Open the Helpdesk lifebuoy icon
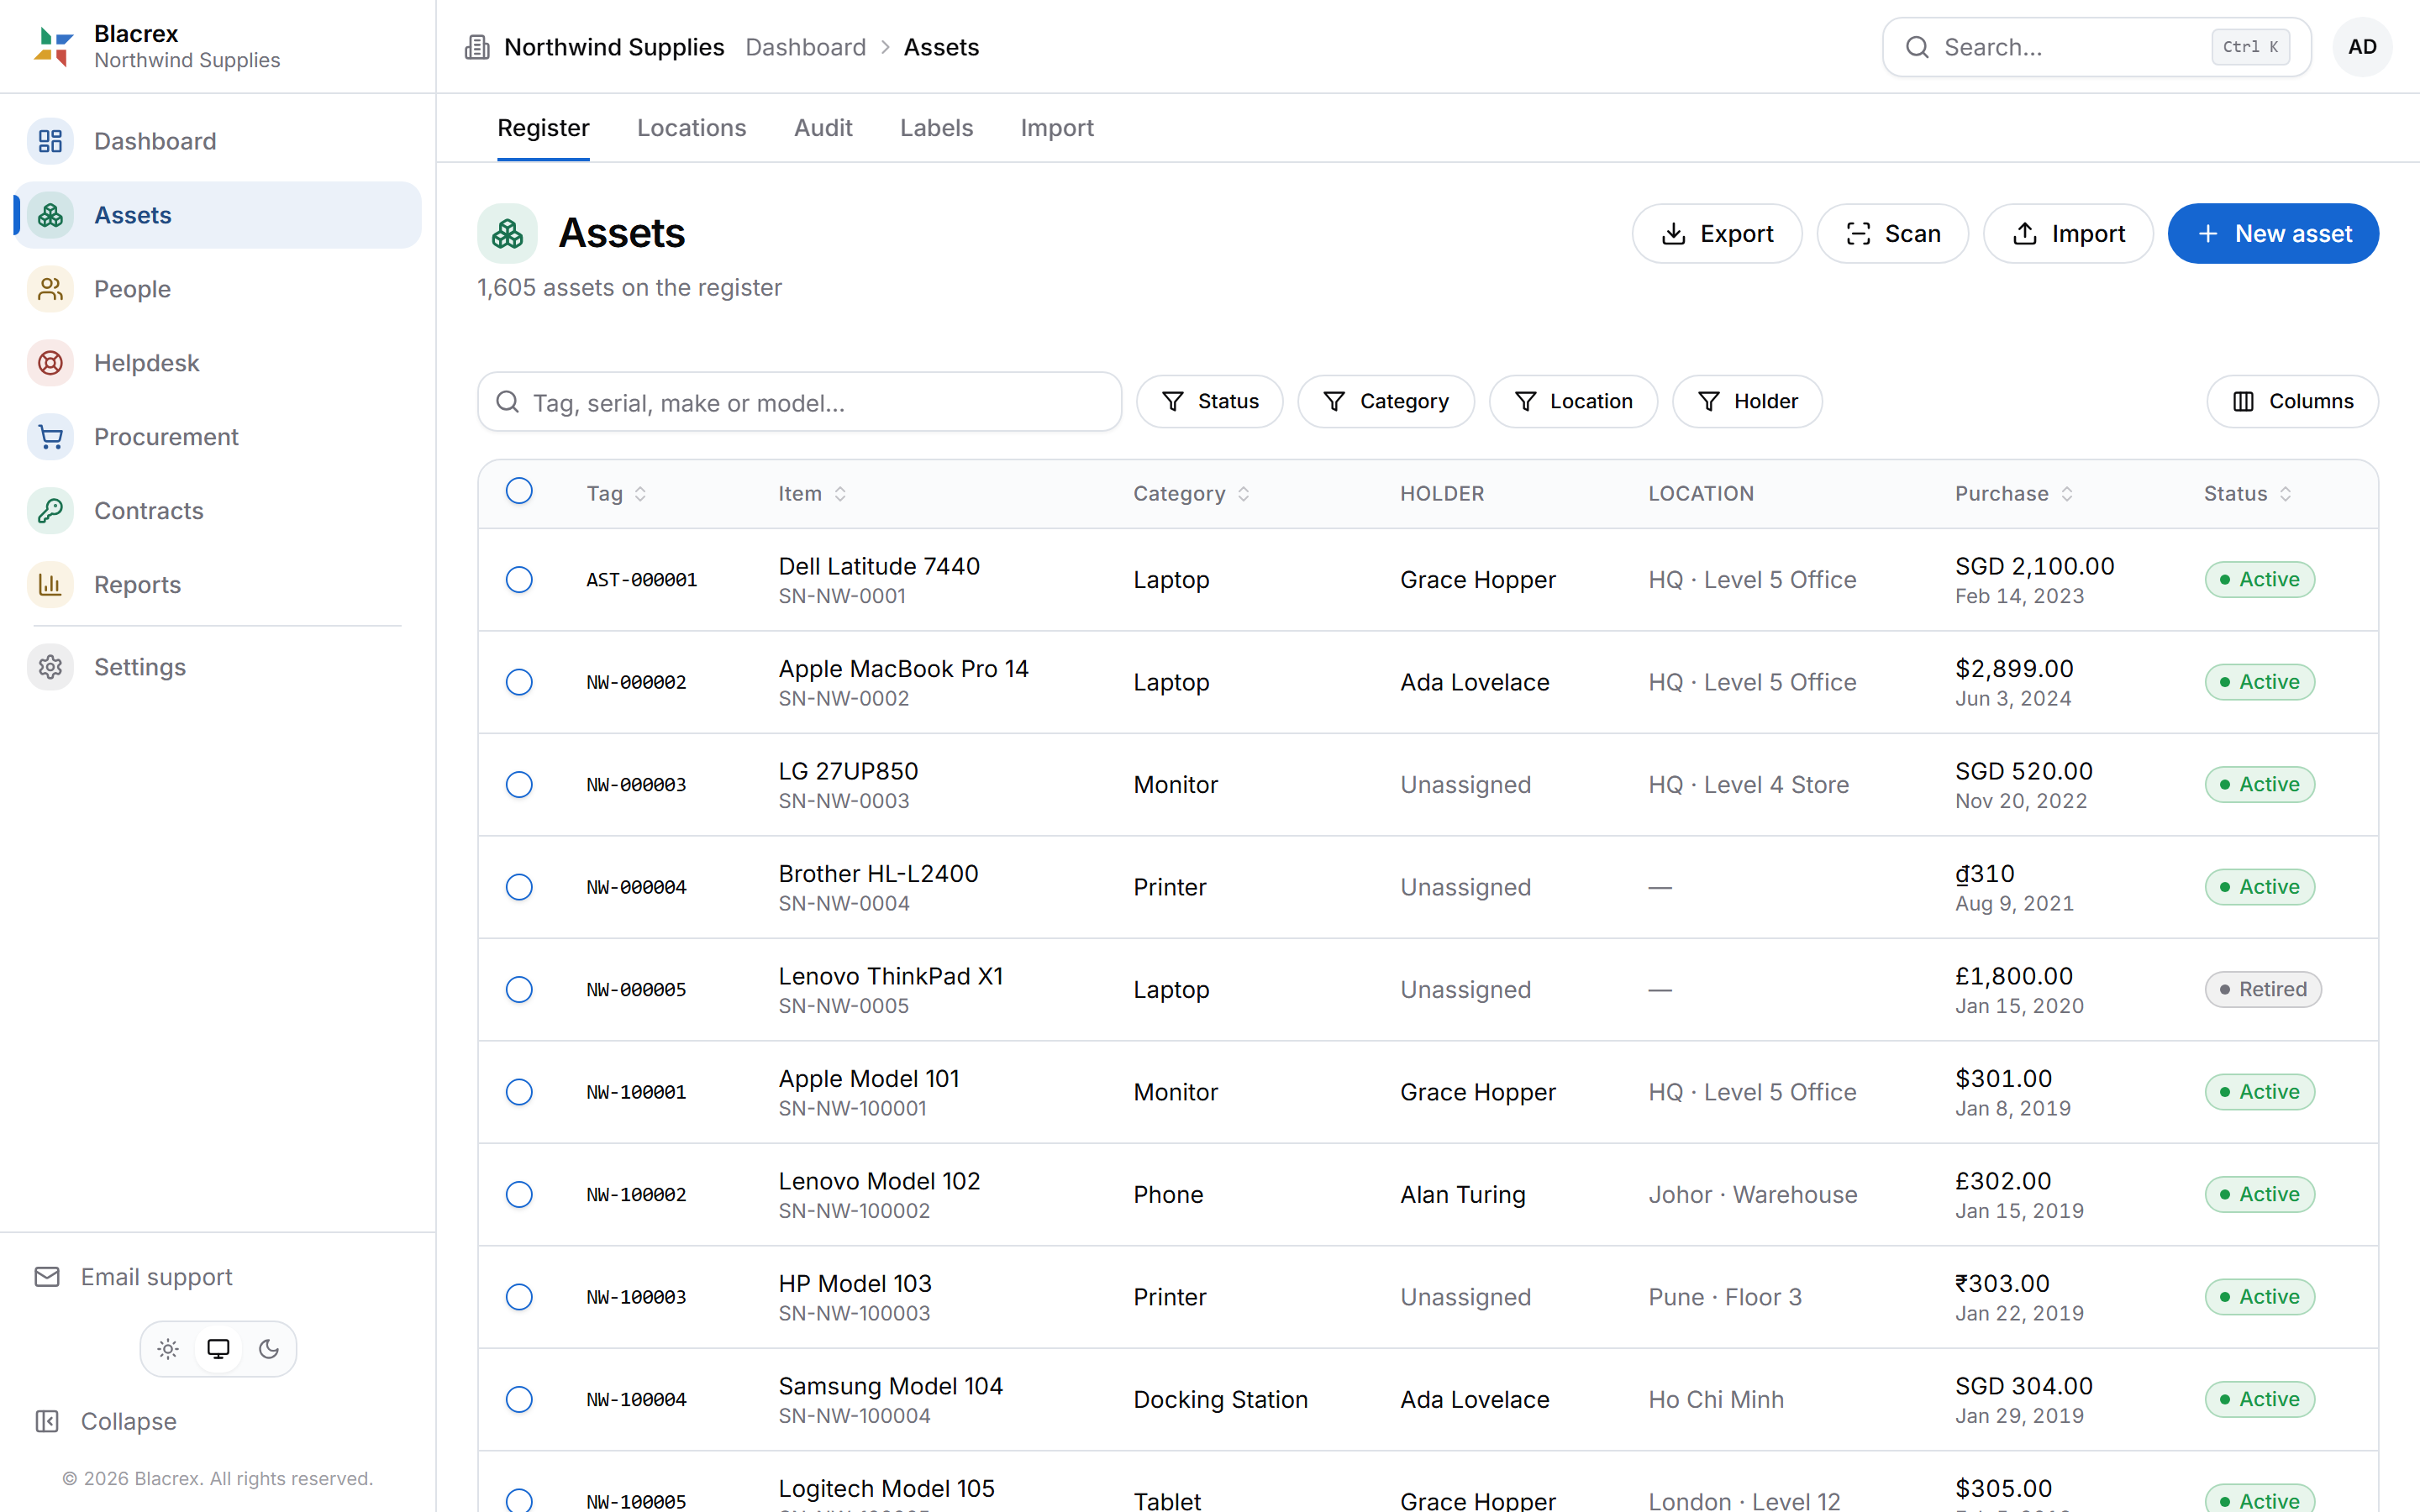Screen dimensions: 2420x1512 [50, 363]
